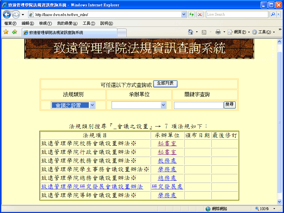The height and width of the screenshot is (213, 284).
Task: Open a new blank tab
Action: 122,33
